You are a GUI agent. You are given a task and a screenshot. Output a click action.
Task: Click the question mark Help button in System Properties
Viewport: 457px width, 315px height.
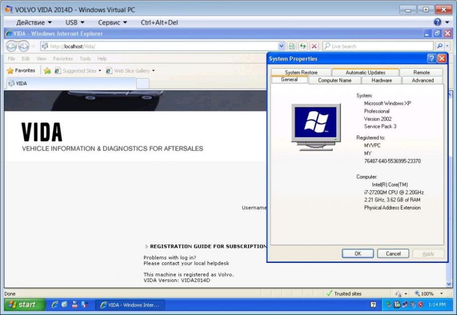tap(431, 59)
